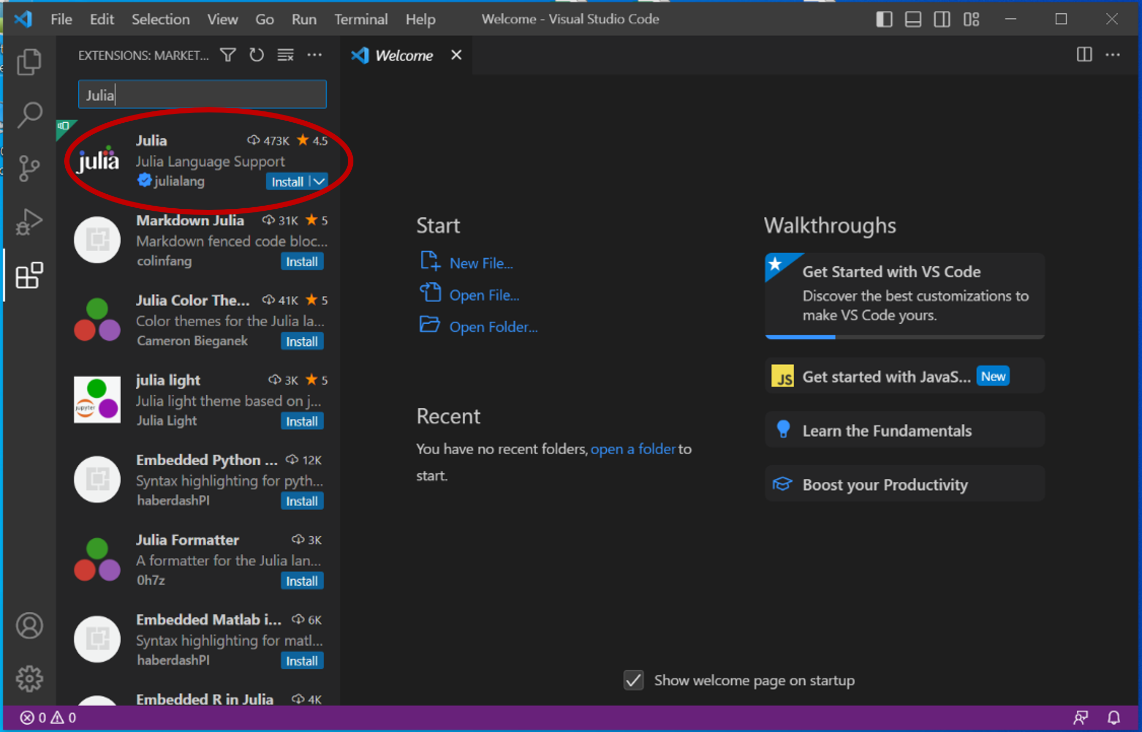Open the Source Control view
Viewport: 1142px width, 732px height.
(x=29, y=168)
